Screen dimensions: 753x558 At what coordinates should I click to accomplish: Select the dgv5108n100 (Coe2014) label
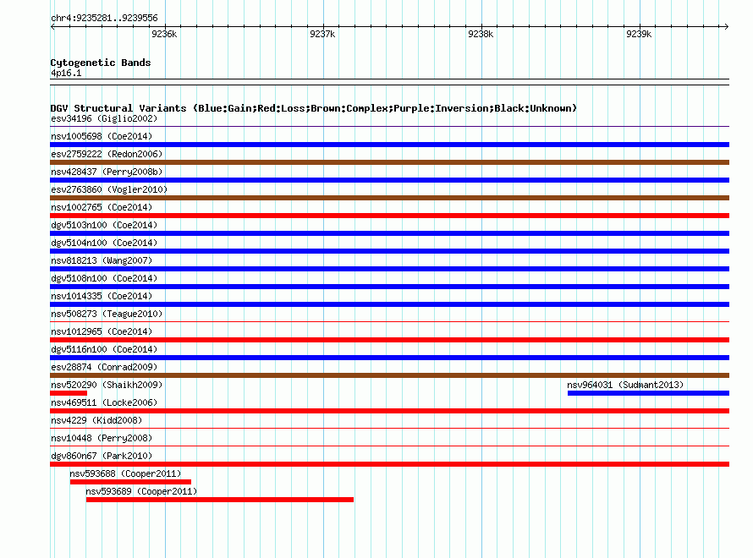104,278
